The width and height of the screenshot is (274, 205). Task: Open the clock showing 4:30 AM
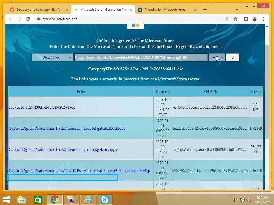click(262, 200)
